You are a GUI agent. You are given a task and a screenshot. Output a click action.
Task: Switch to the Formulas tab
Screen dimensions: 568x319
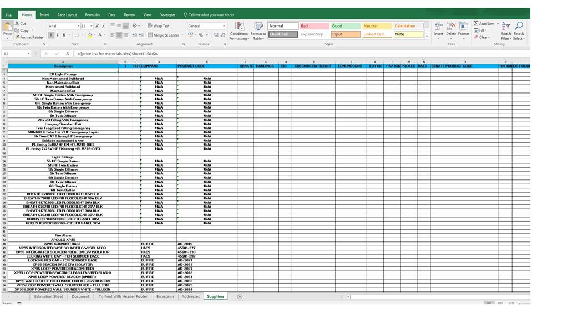point(93,15)
